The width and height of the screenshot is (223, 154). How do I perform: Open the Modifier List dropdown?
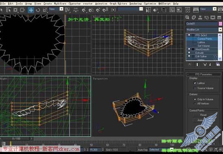click(204, 30)
